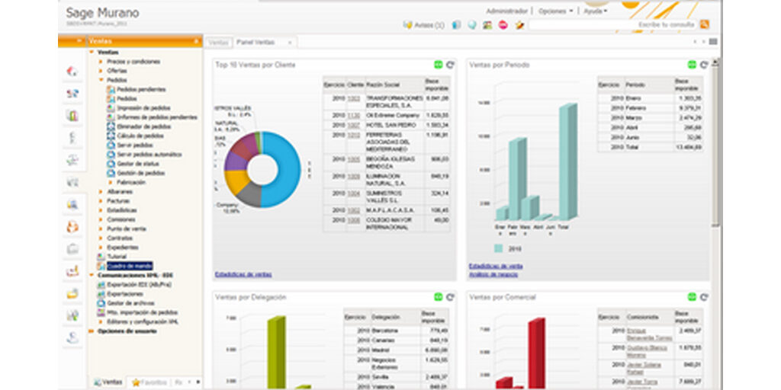781x390 pixels.
Task: Refresh the Ventas por Comercial panel
Action: (x=703, y=297)
